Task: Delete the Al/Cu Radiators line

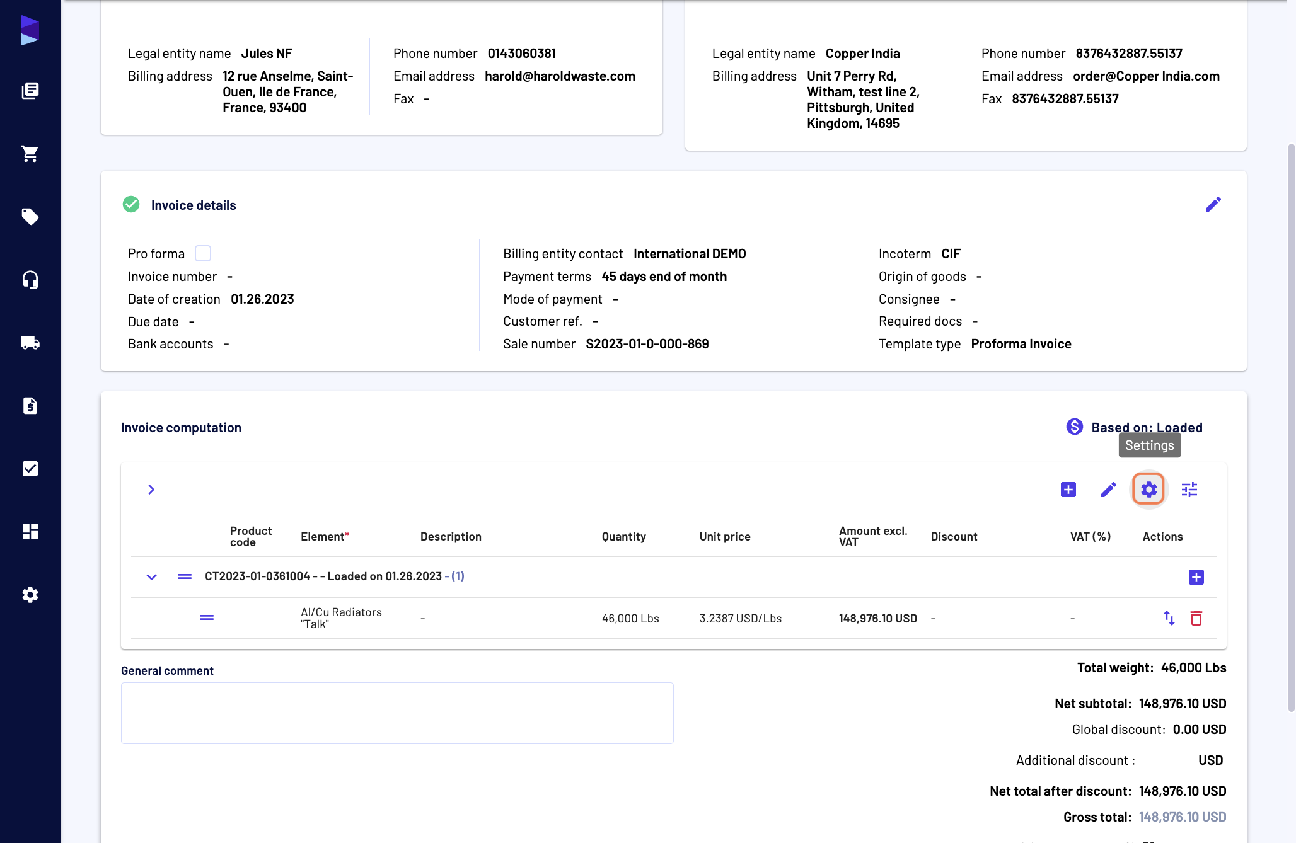Action: pyautogui.click(x=1196, y=618)
